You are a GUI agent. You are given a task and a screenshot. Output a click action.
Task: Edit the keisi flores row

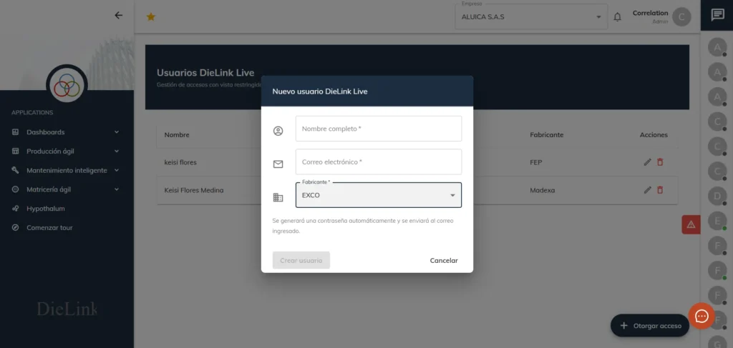647,162
